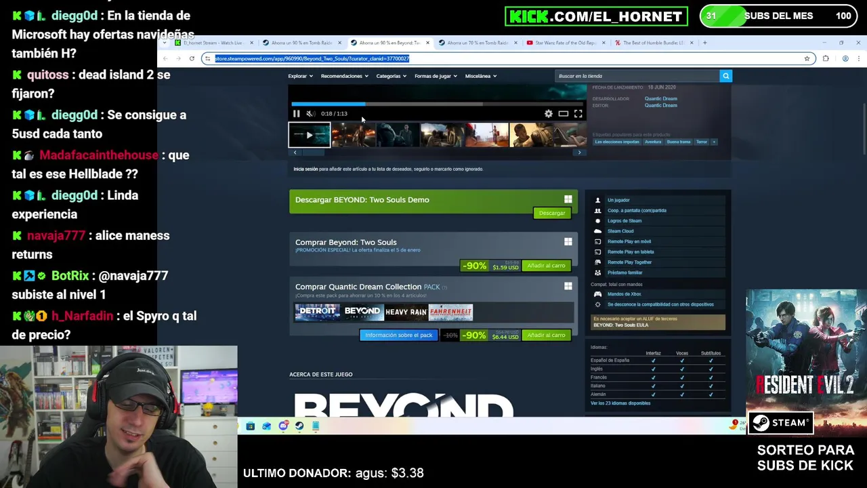This screenshot has width=867, height=488.
Task: Bookmark this page with the star icon
Action: 807,59
